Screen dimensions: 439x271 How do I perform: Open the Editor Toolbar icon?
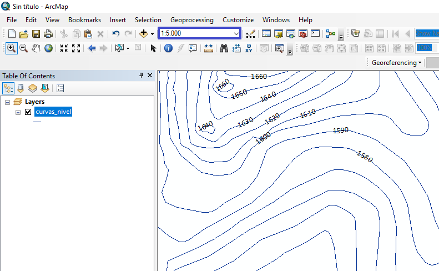pyautogui.click(x=250, y=34)
